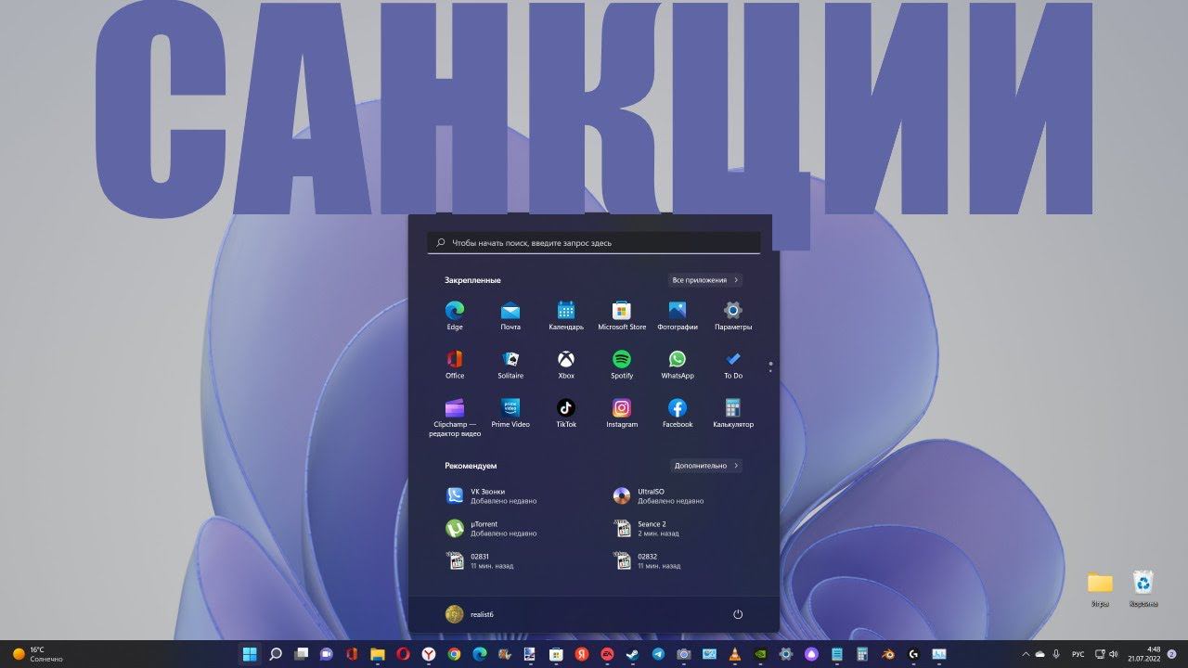Show all apps via Все приложения
1188x668 pixels.
[x=706, y=279]
